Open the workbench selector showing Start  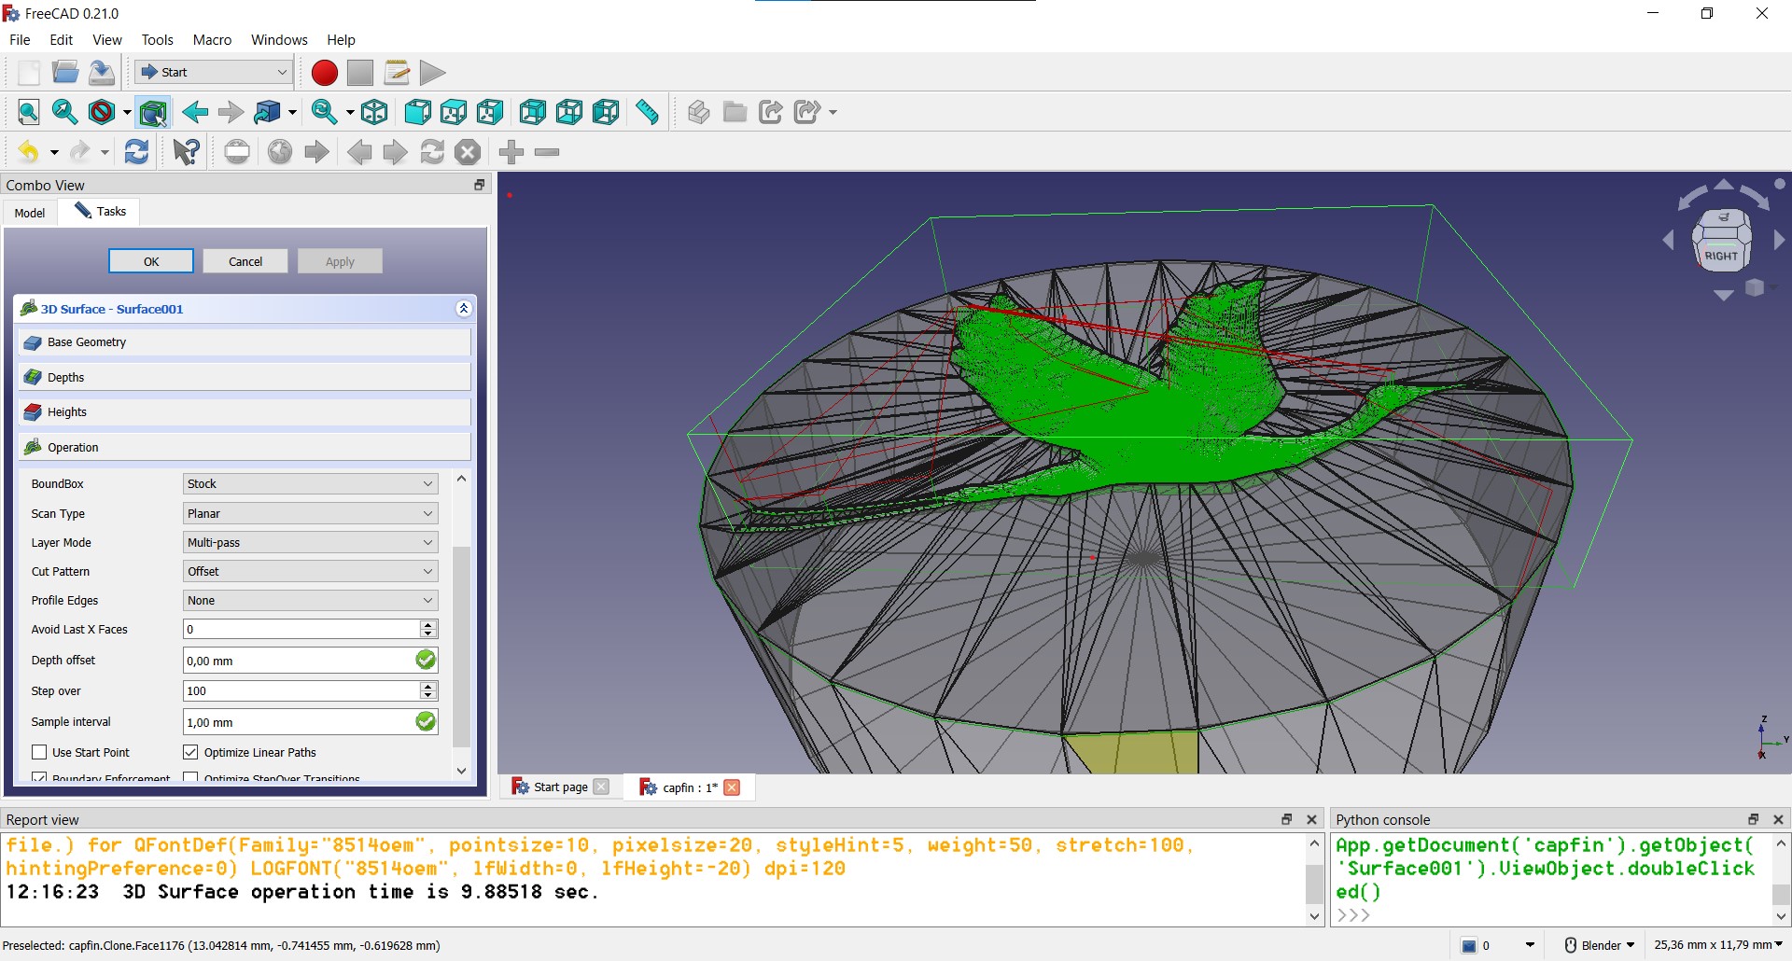pos(214,73)
